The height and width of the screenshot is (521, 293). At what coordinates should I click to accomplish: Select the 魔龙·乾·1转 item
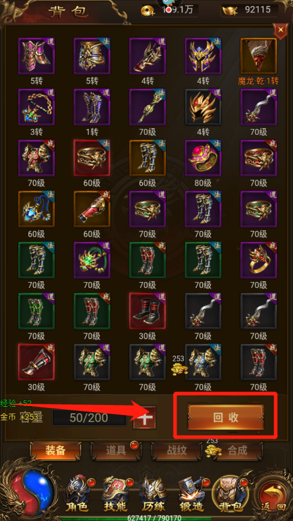(258, 56)
